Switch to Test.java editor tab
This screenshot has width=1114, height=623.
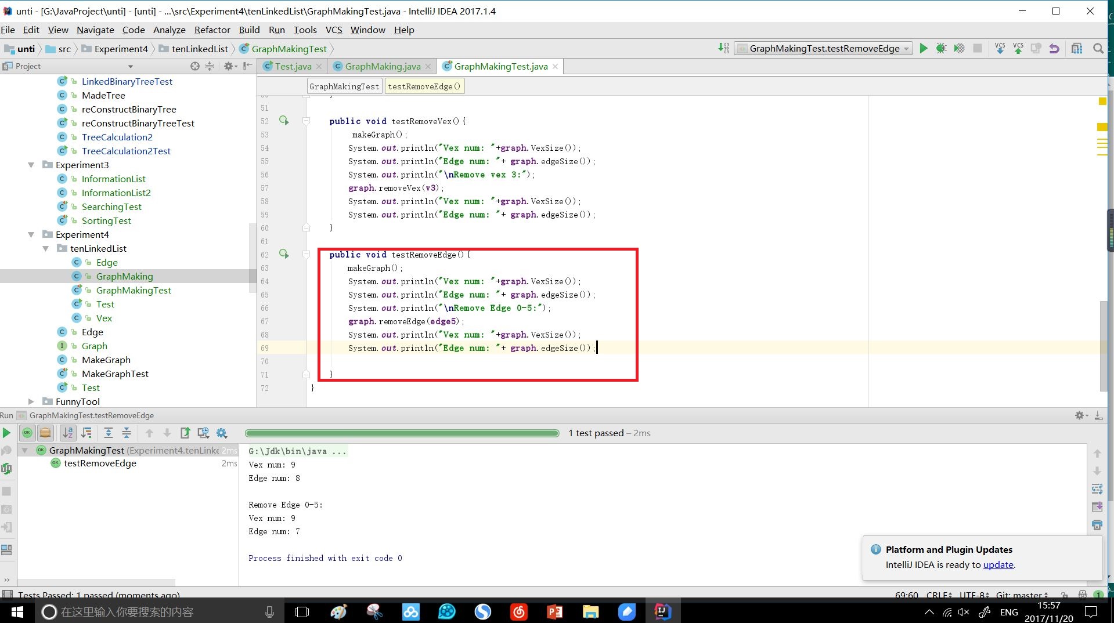pos(293,66)
